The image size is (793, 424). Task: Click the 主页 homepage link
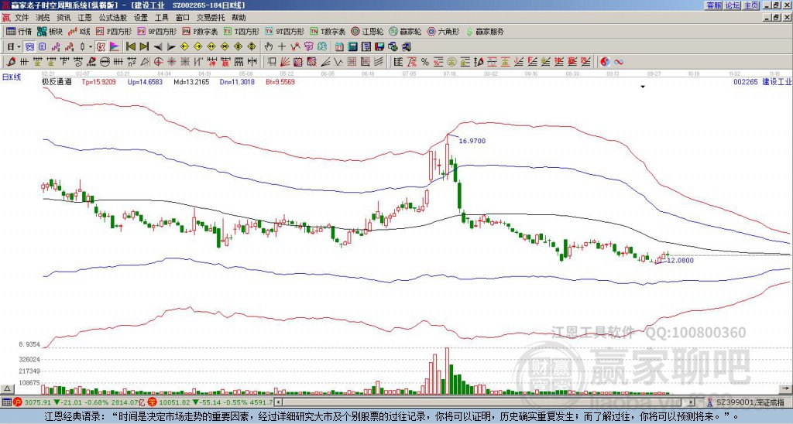click(751, 5)
